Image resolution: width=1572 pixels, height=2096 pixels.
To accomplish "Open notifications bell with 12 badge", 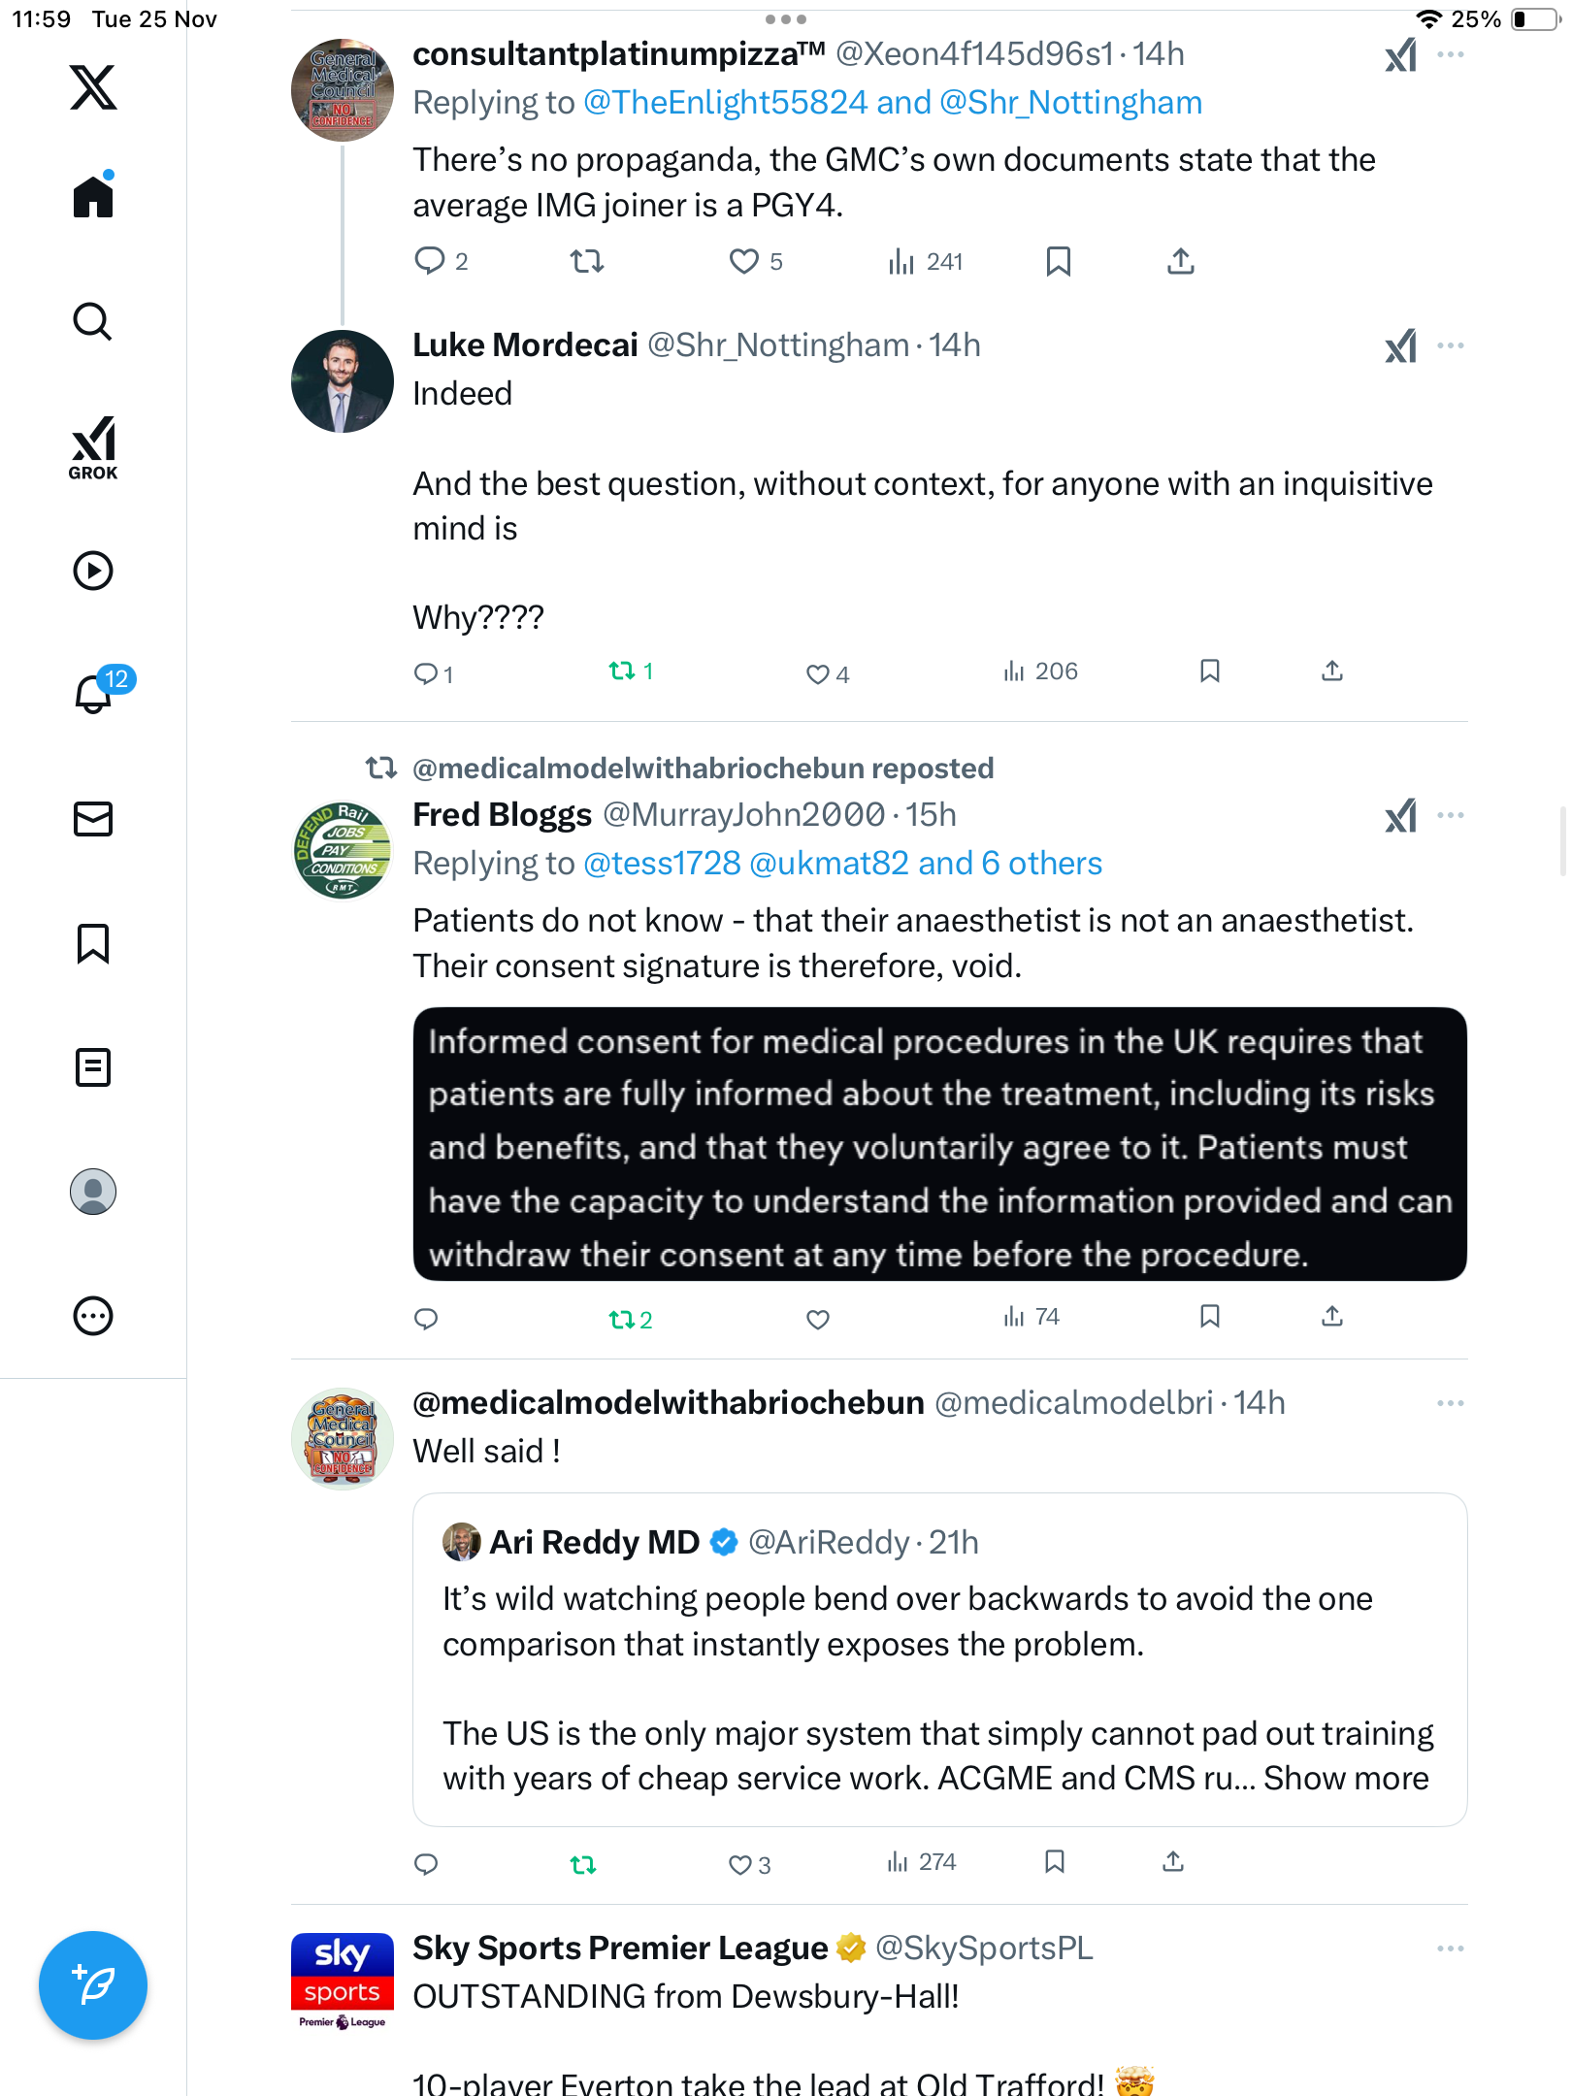I will click(95, 693).
